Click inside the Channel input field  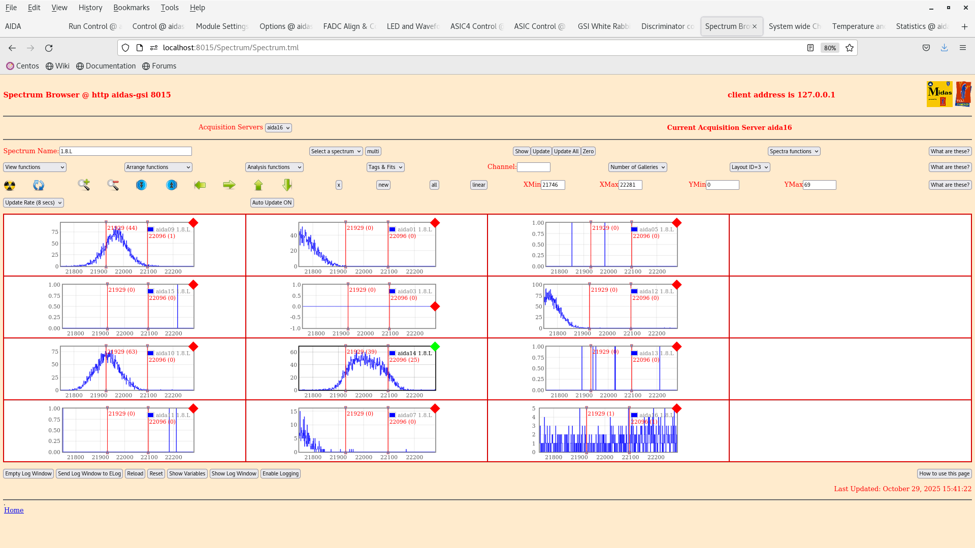click(x=534, y=167)
